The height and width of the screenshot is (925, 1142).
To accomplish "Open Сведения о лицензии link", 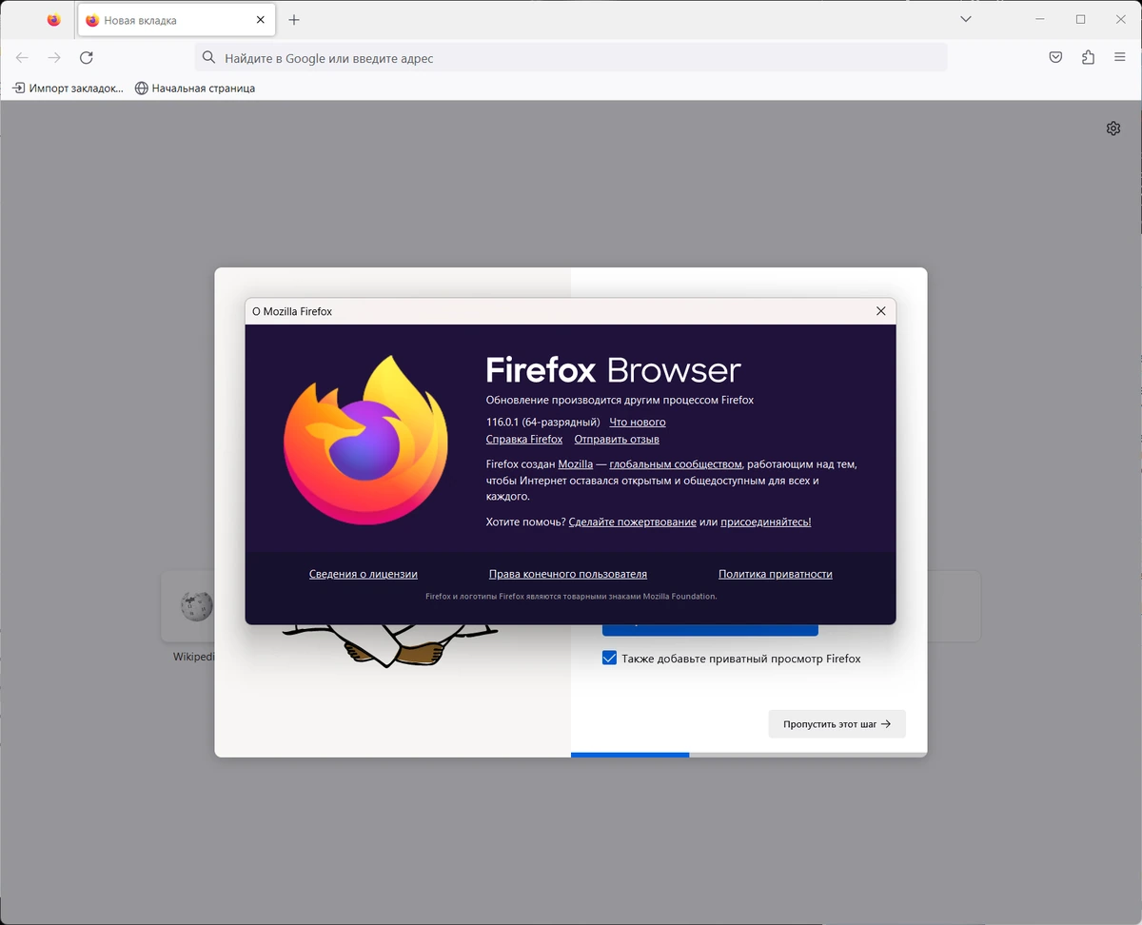I will (364, 574).
